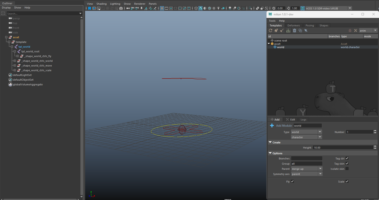Uncheck the Tag ctrl checkbox
This screenshot has height=200, width=379.
(347, 158)
